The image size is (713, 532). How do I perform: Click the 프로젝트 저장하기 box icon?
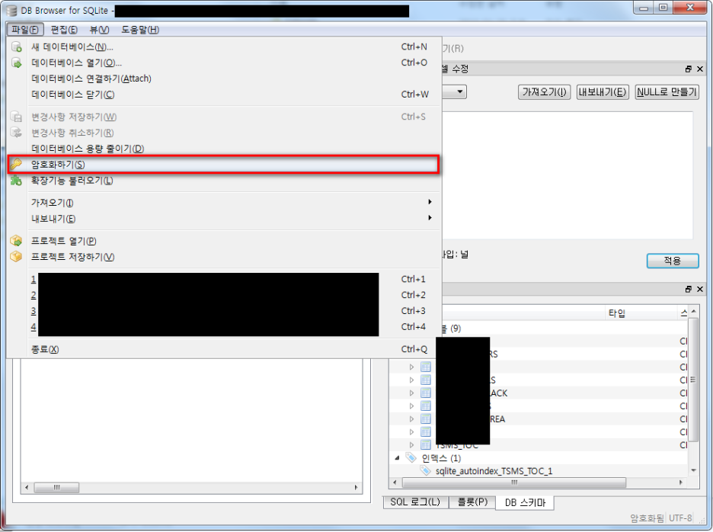tap(16, 257)
